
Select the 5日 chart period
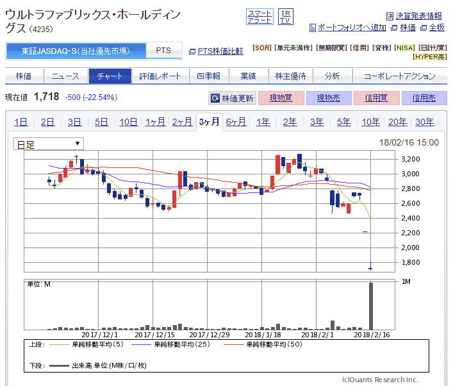[102, 122]
